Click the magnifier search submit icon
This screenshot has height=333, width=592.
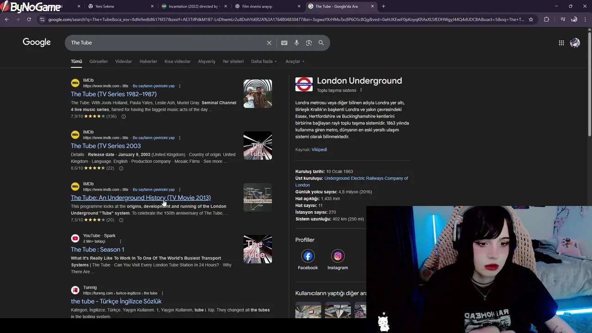coord(321,43)
